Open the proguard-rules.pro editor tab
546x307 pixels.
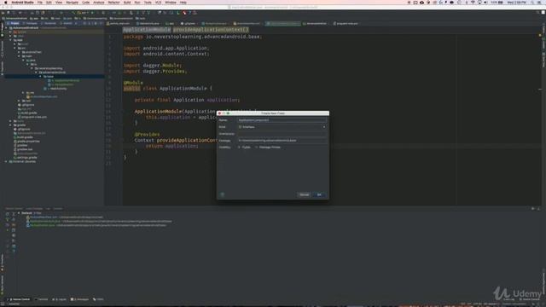[x=346, y=23]
